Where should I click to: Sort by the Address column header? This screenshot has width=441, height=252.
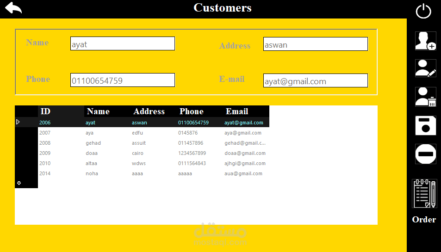(x=154, y=111)
